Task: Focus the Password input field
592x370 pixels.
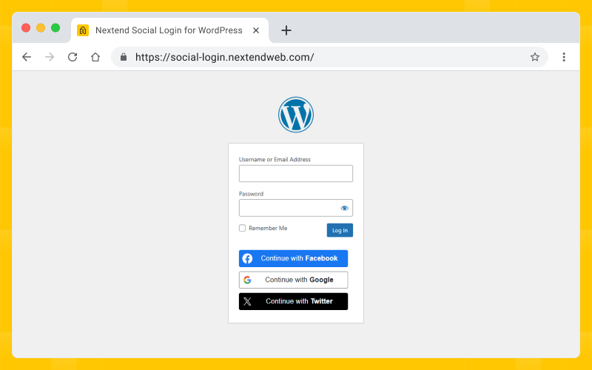Action: [x=296, y=208]
